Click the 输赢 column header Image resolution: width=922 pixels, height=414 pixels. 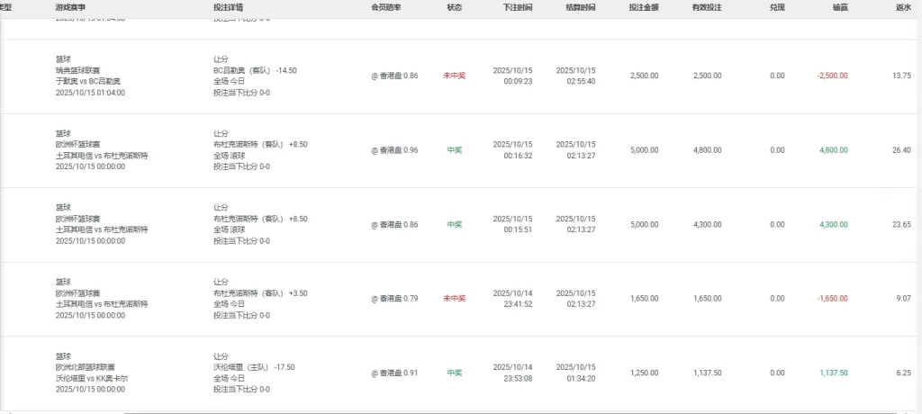(x=840, y=7)
